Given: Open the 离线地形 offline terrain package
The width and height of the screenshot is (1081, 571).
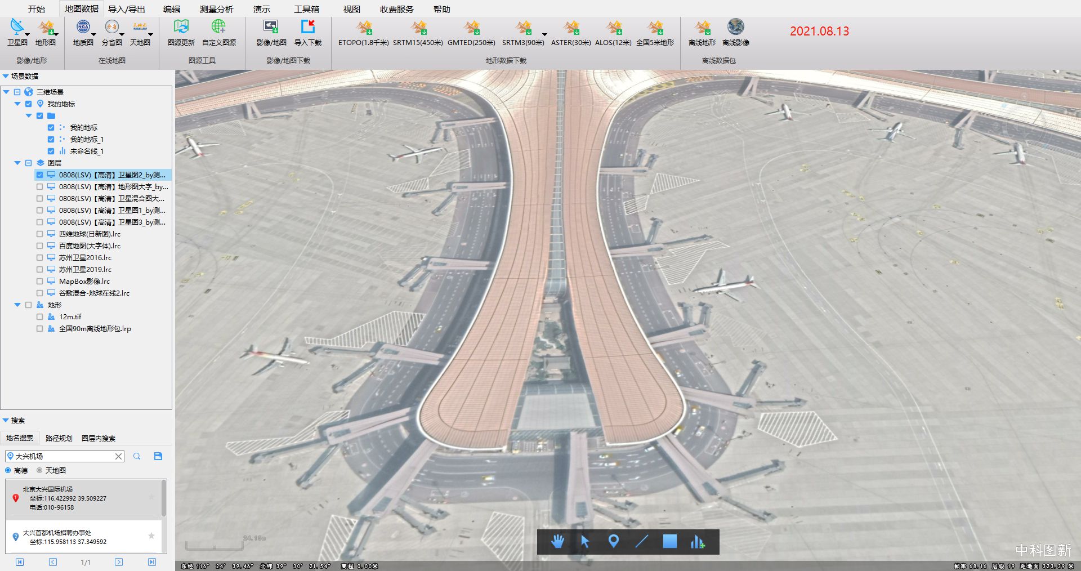Looking at the screenshot, I should (702, 32).
